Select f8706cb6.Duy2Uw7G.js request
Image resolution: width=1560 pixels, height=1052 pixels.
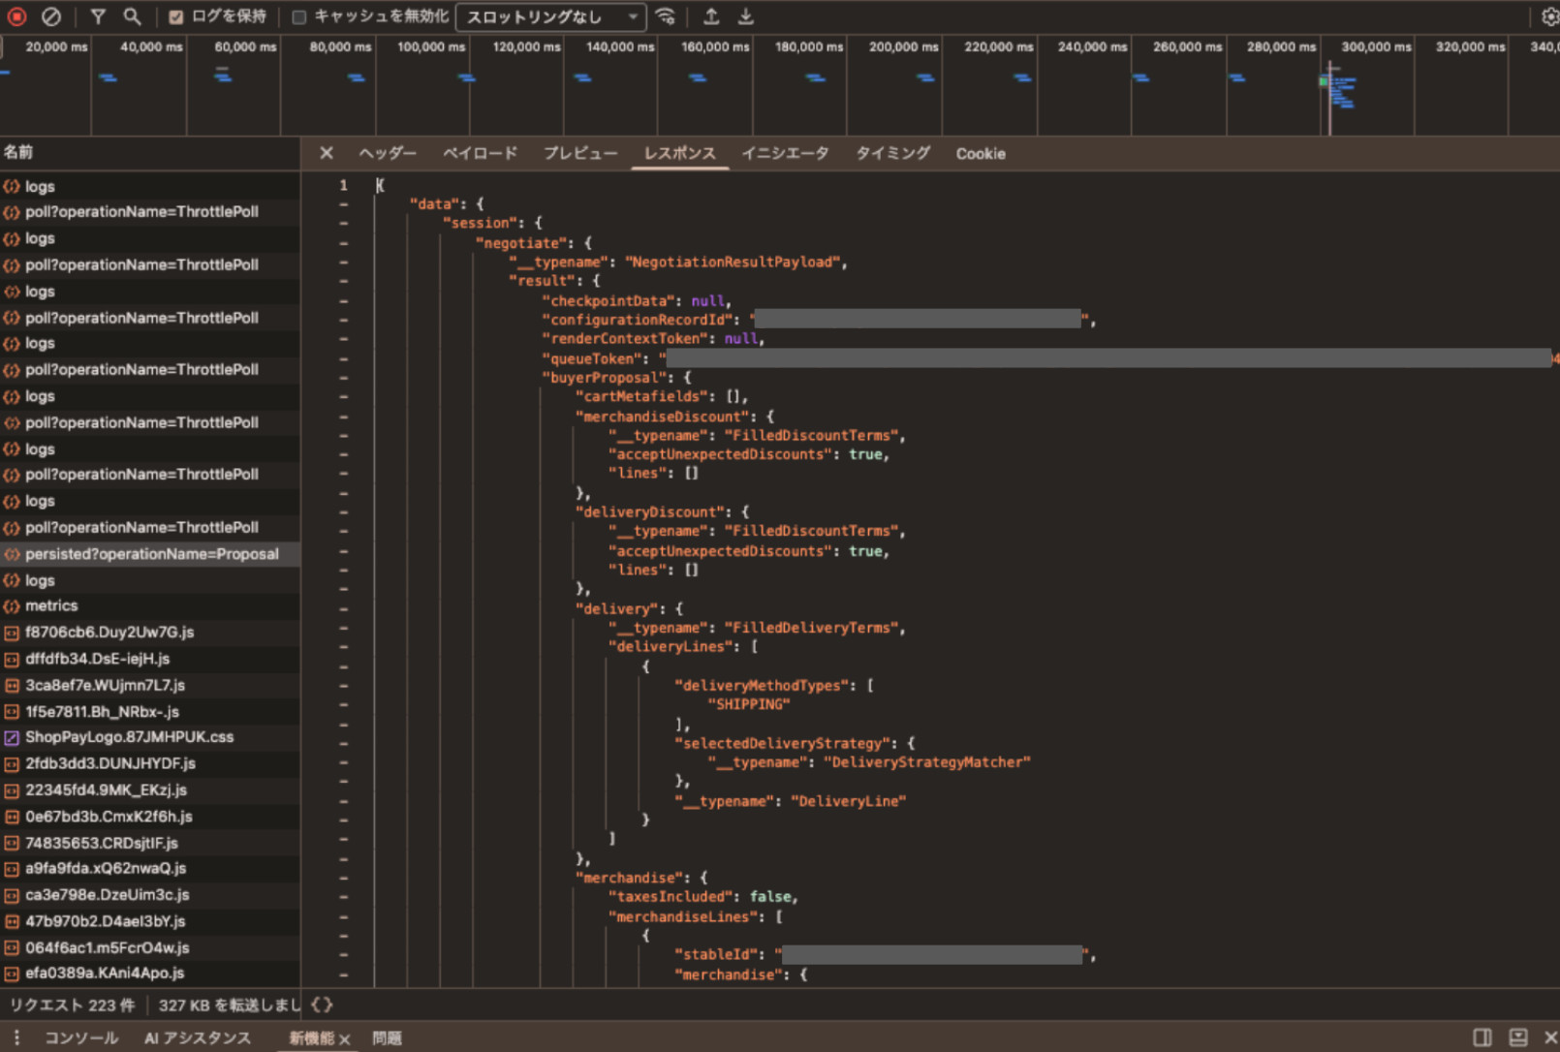(150, 632)
